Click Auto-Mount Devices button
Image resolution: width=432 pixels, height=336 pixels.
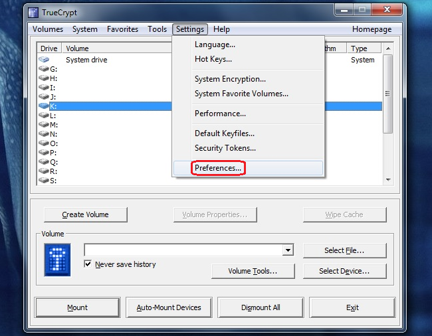point(169,307)
